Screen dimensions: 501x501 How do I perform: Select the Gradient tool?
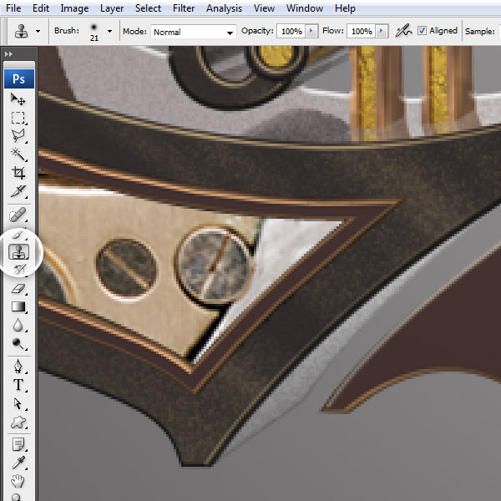tap(18, 306)
